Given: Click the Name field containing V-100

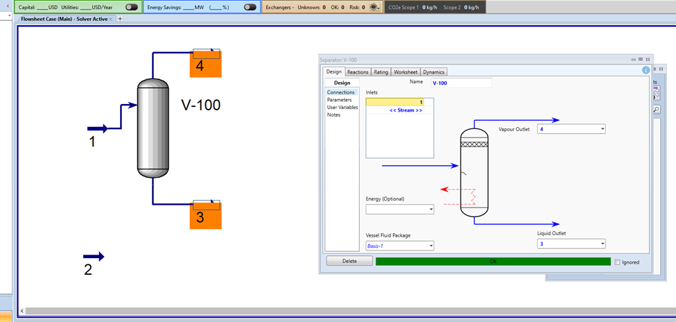Looking at the screenshot, I should coord(461,83).
